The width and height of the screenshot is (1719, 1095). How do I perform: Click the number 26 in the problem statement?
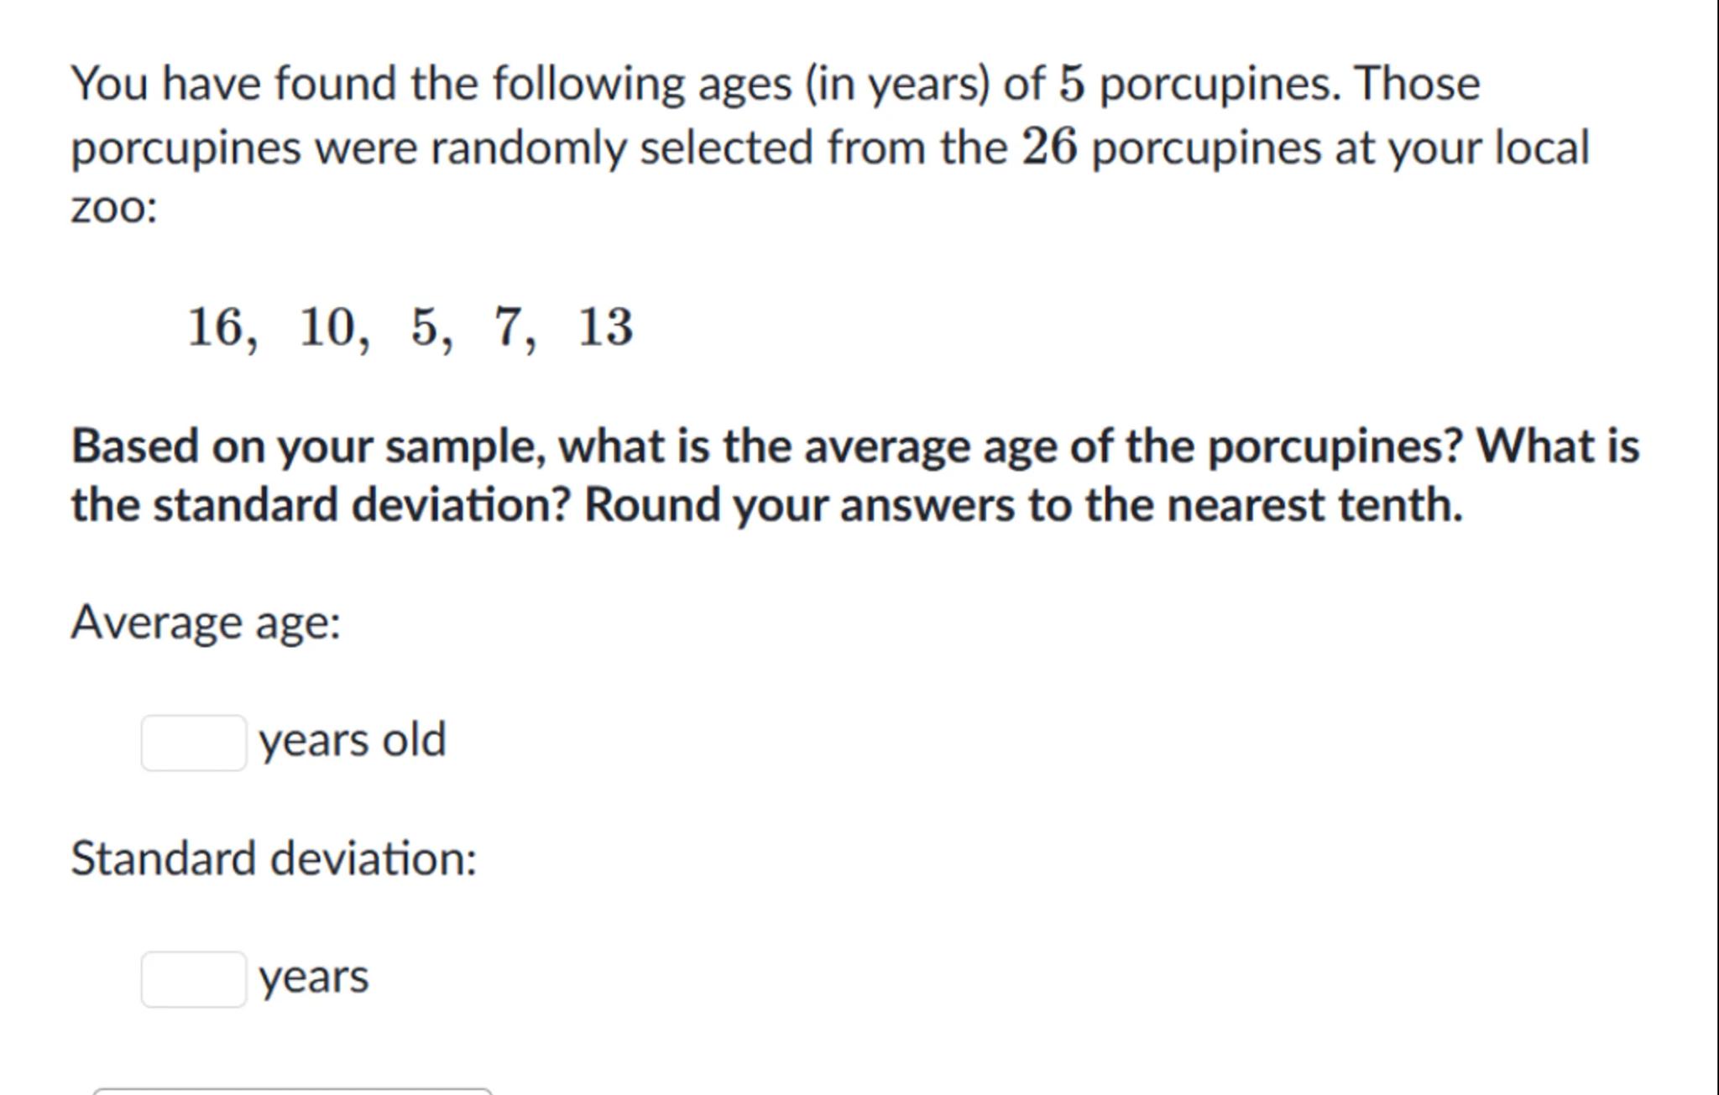tap(1048, 148)
